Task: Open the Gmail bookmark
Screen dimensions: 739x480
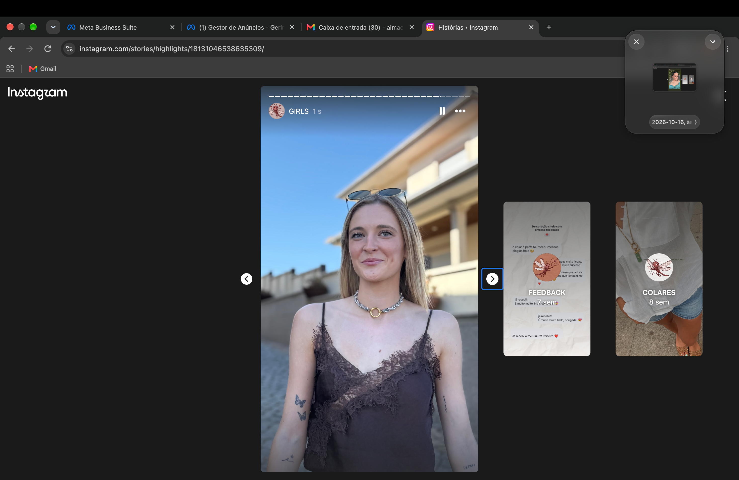Action: 42,69
